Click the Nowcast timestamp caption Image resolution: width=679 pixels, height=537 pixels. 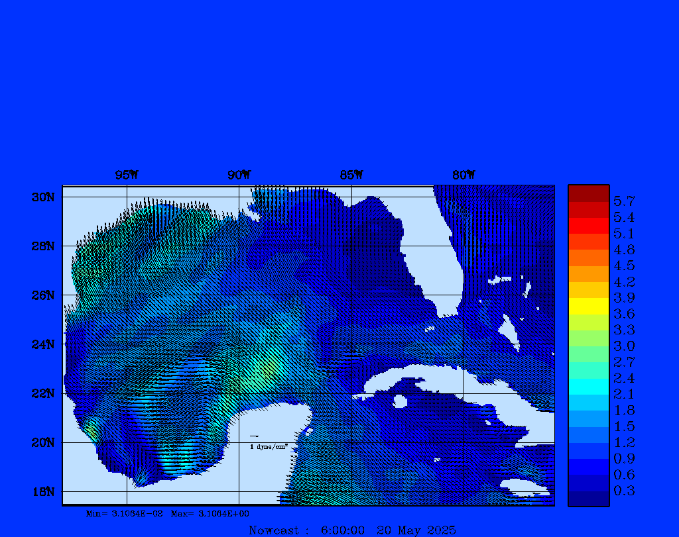click(352, 530)
